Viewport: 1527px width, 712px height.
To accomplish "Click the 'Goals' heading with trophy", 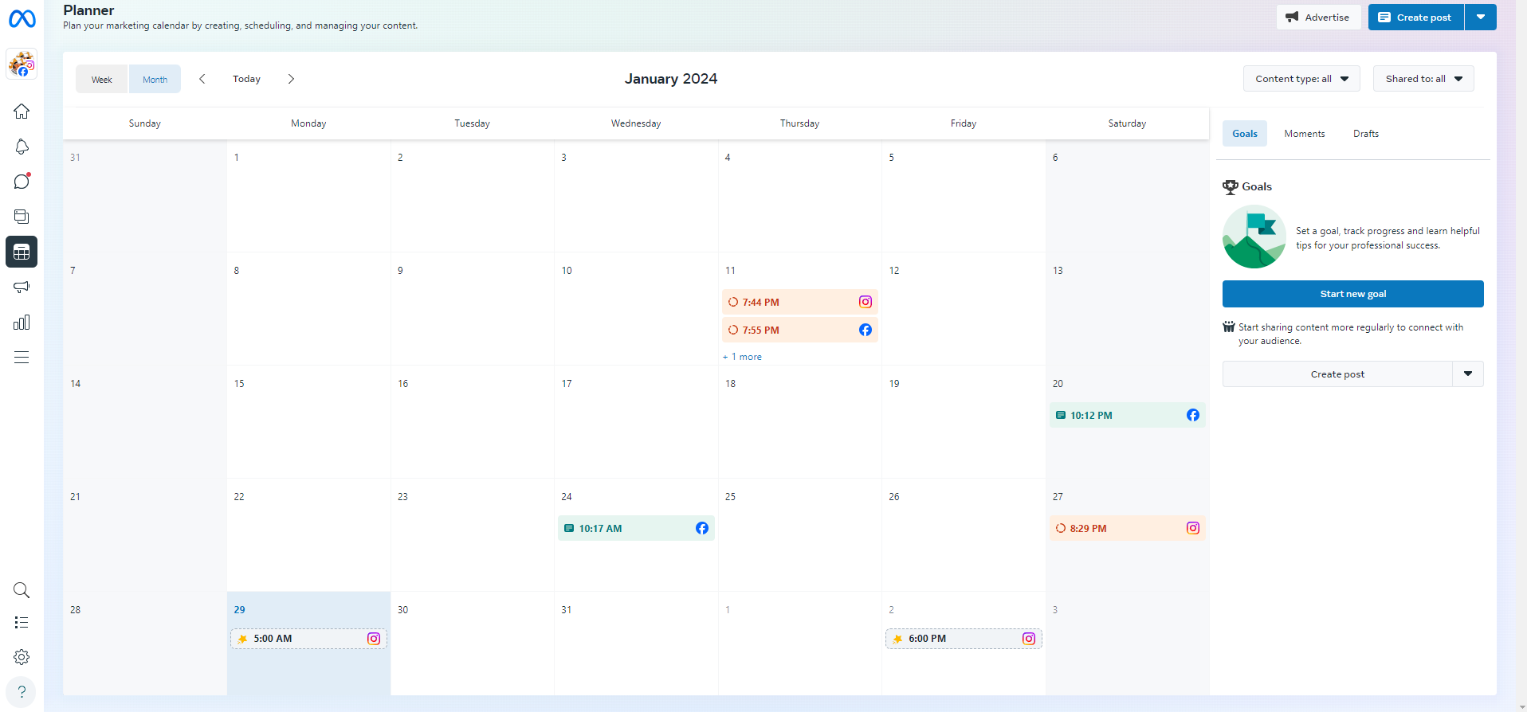I will pos(1247,187).
